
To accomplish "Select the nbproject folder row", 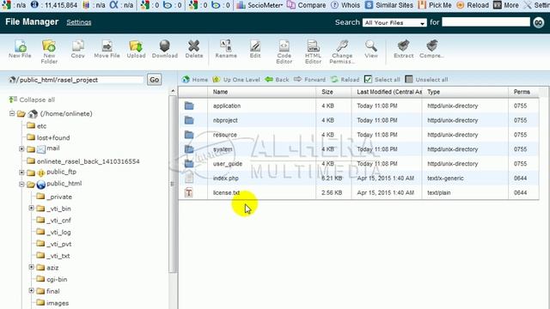I will click(x=358, y=120).
